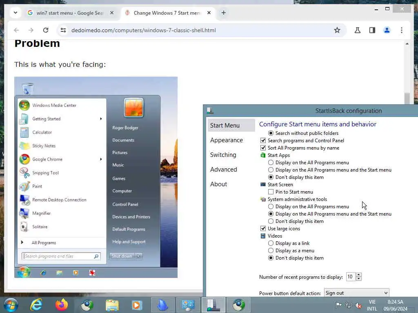Increase number of recent programs spinner
Screen dimensions: 418x313
point(359,275)
